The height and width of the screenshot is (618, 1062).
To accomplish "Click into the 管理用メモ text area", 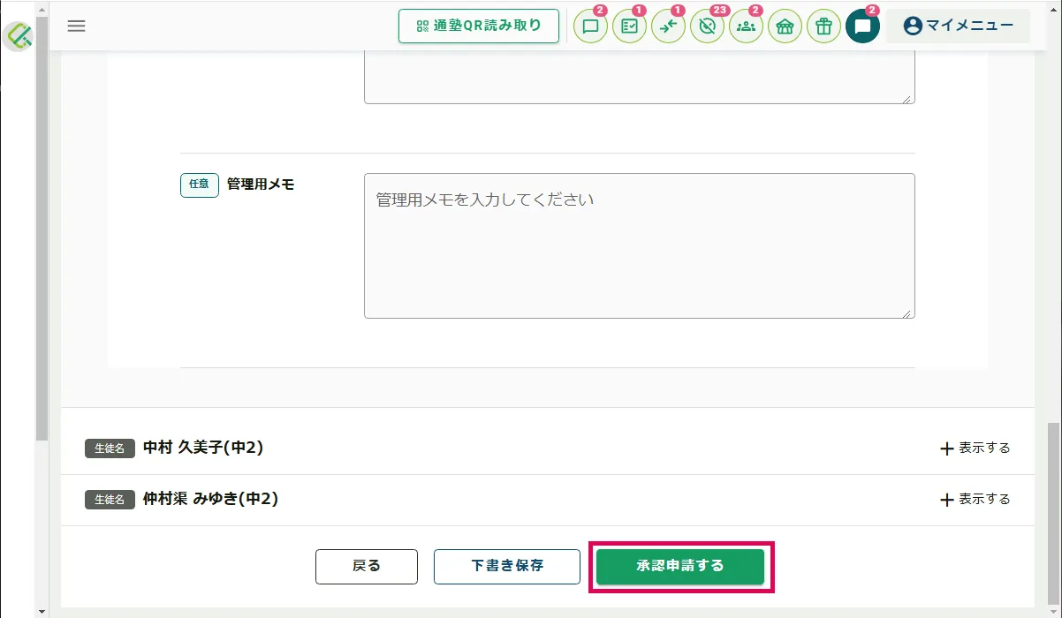I will [639, 245].
